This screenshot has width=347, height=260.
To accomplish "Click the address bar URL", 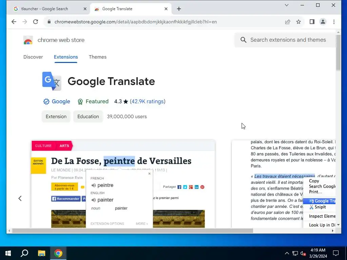I will (x=136, y=22).
